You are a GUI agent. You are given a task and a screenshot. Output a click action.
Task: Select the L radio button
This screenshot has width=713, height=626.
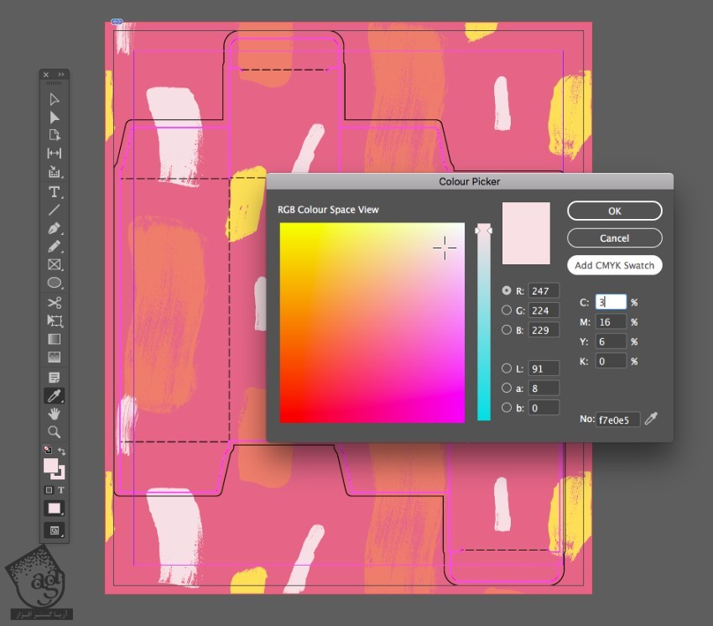(x=506, y=368)
